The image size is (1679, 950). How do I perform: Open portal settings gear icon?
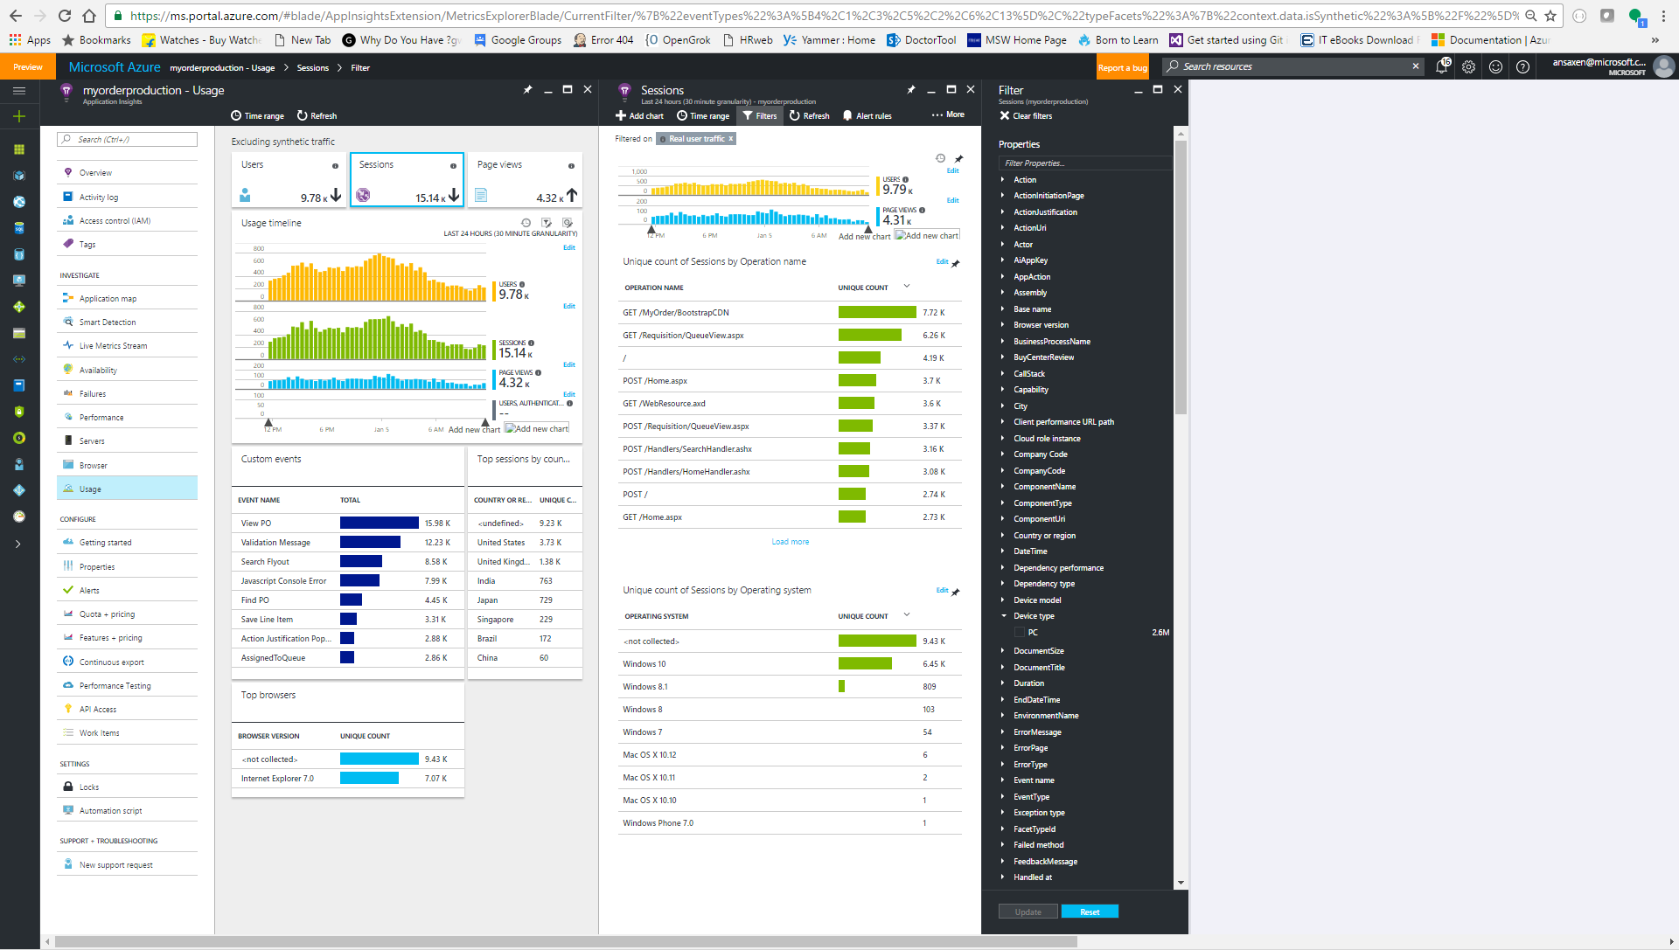click(1468, 66)
